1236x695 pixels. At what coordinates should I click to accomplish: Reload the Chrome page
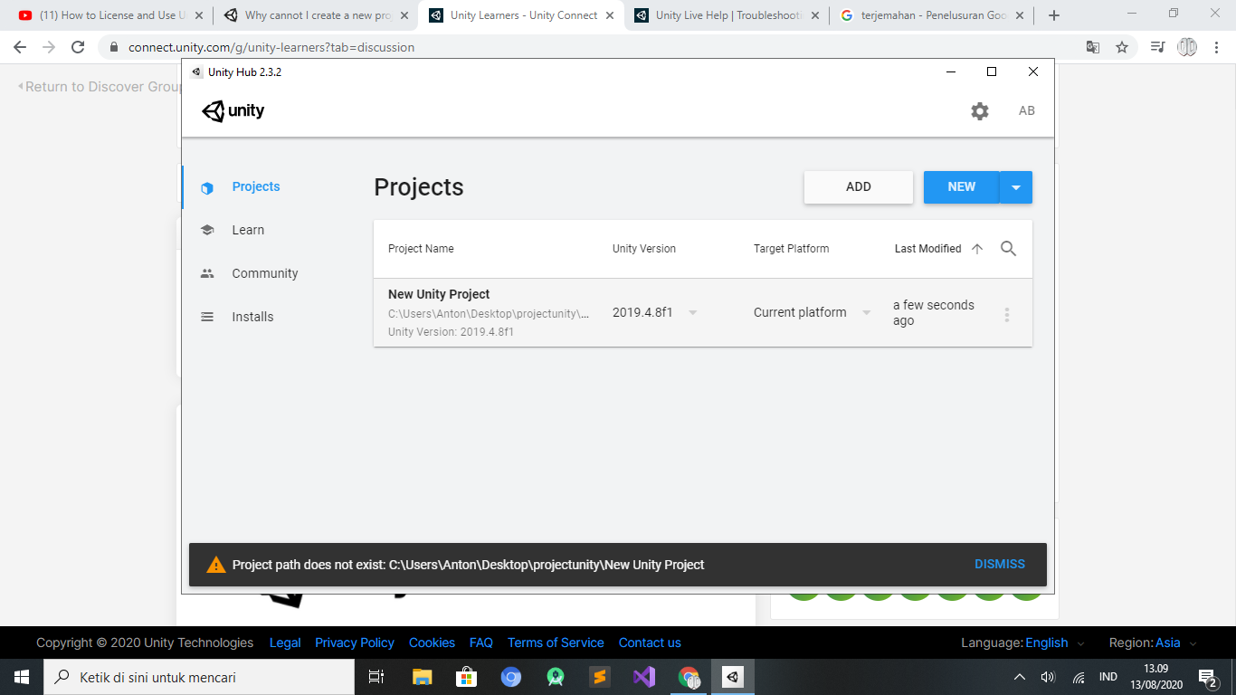(78, 47)
